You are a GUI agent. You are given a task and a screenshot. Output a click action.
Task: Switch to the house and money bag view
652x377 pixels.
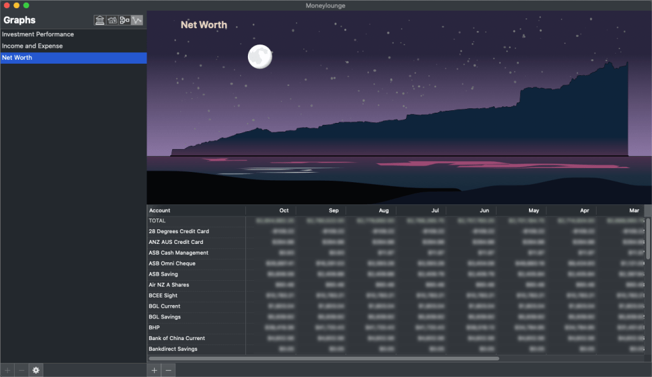point(112,20)
